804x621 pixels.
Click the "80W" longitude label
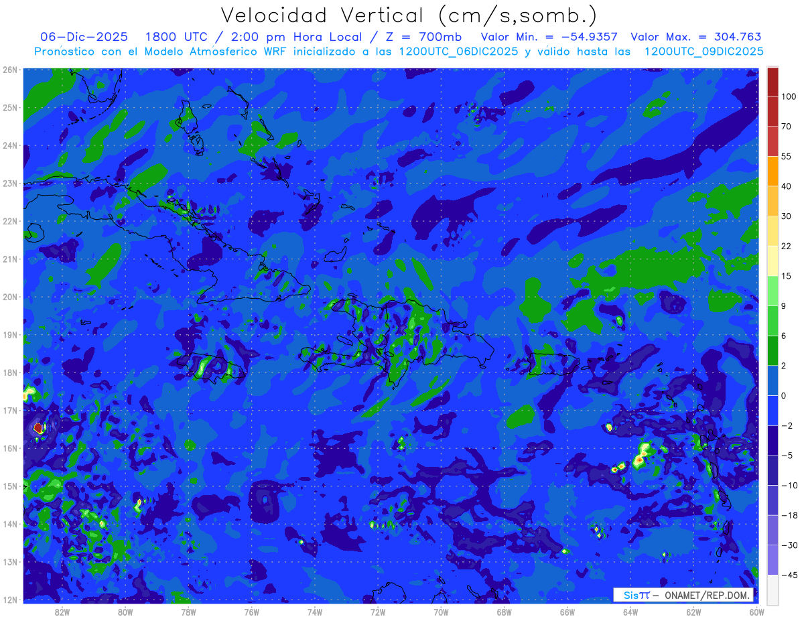point(125,611)
